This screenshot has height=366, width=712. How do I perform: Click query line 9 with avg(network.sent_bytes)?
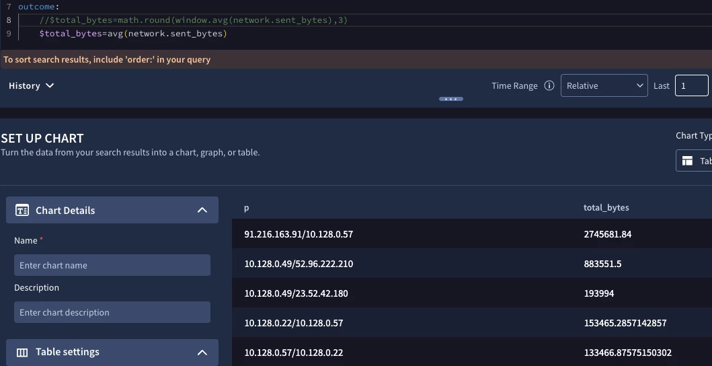pyautogui.click(x=133, y=34)
